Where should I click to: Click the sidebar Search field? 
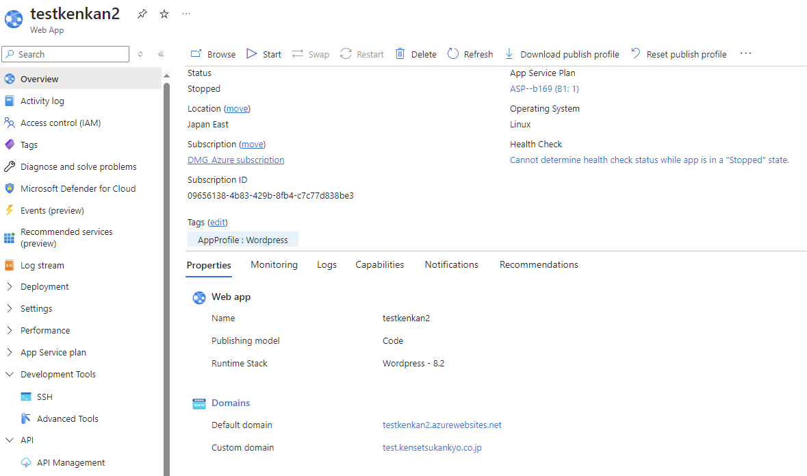65,54
